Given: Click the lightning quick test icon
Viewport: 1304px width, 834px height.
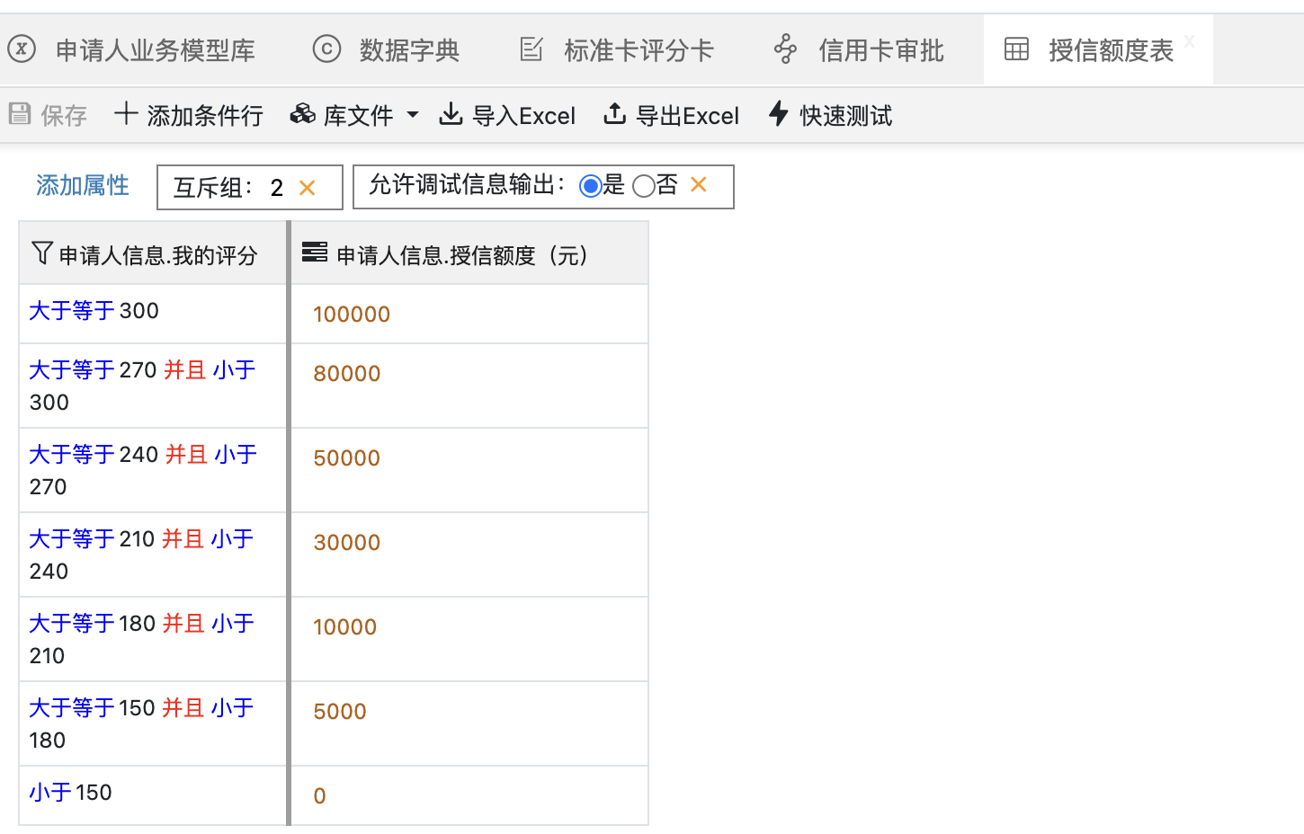Looking at the screenshot, I should tap(779, 114).
